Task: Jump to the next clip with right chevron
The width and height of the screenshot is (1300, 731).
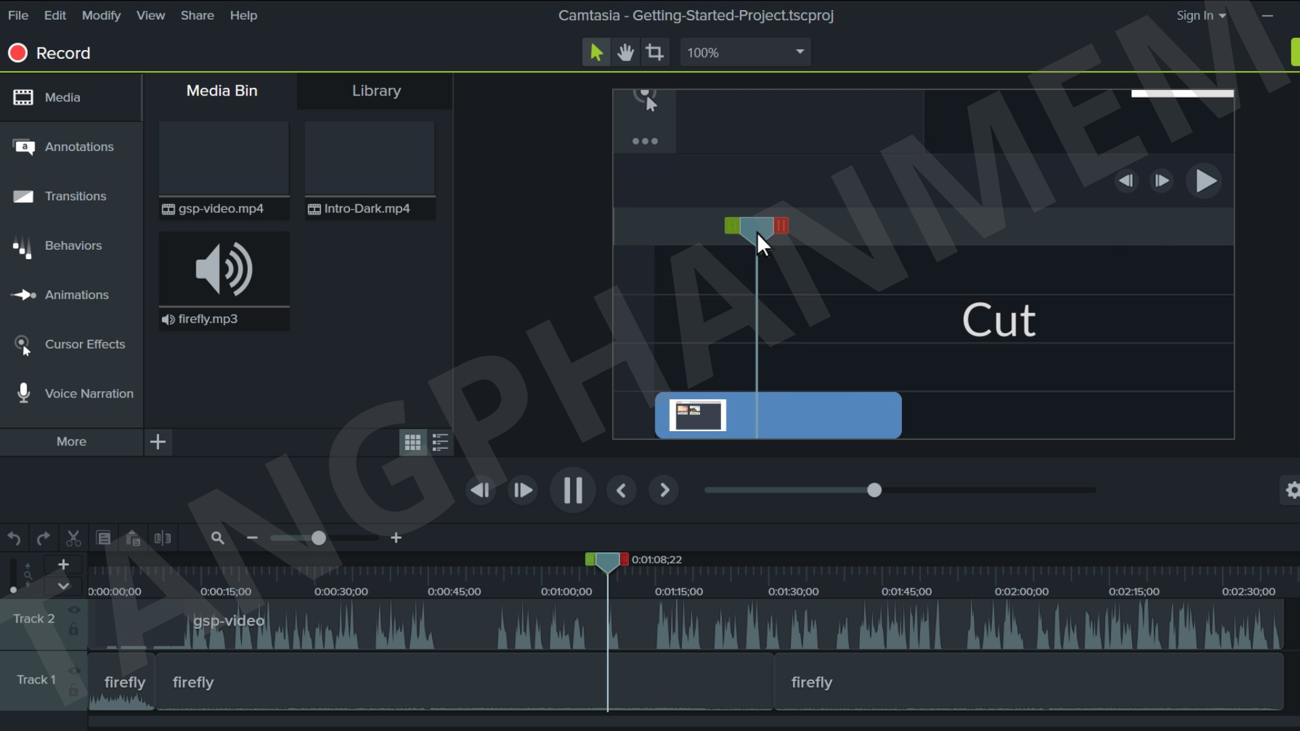Action: [x=664, y=491]
